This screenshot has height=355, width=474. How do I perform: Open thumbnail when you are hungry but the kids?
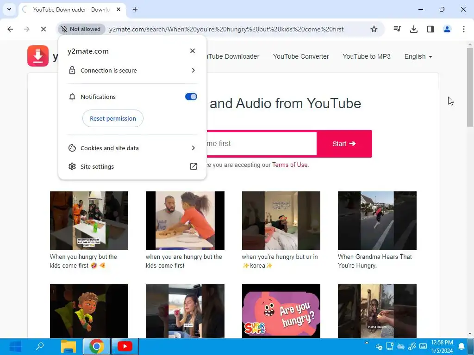click(185, 220)
